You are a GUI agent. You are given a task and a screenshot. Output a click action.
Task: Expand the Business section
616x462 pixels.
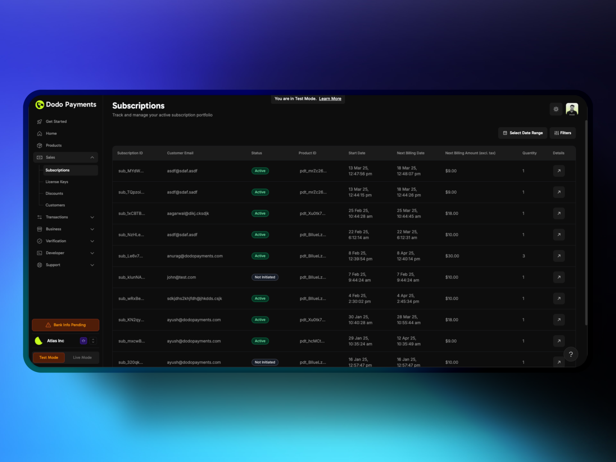coord(65,229)
